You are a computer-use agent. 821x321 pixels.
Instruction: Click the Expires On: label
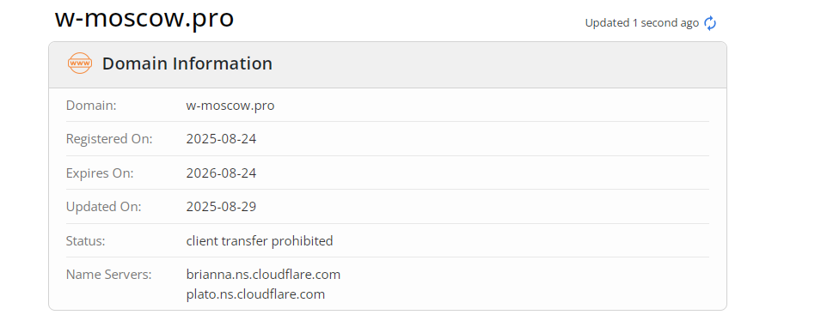pyautogui.click(x=100, y=173)
